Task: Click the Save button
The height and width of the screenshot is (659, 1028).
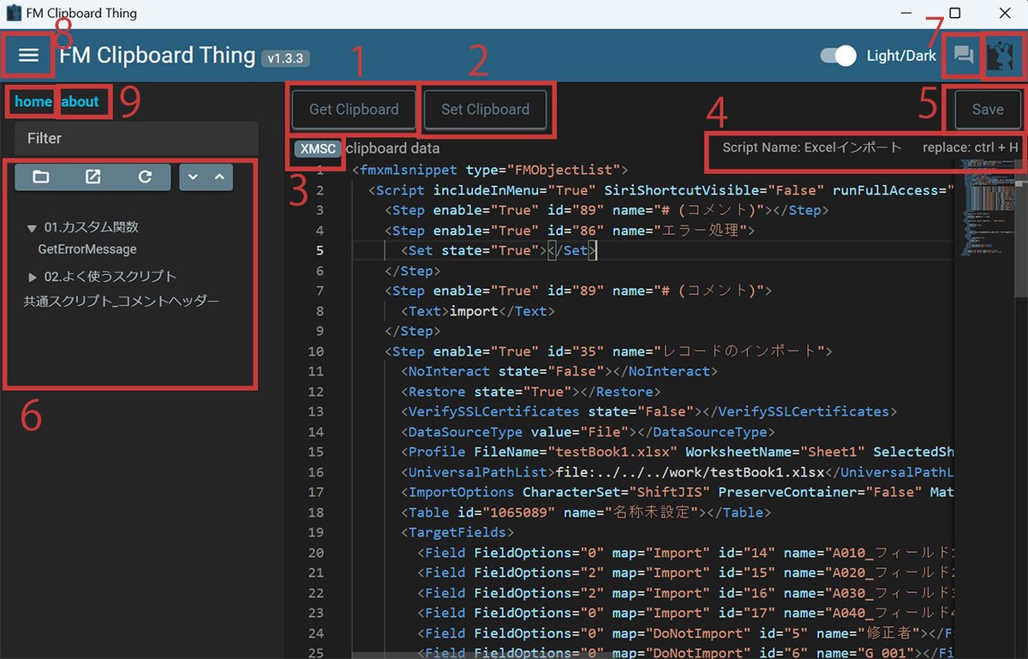Action: [988, 110]
